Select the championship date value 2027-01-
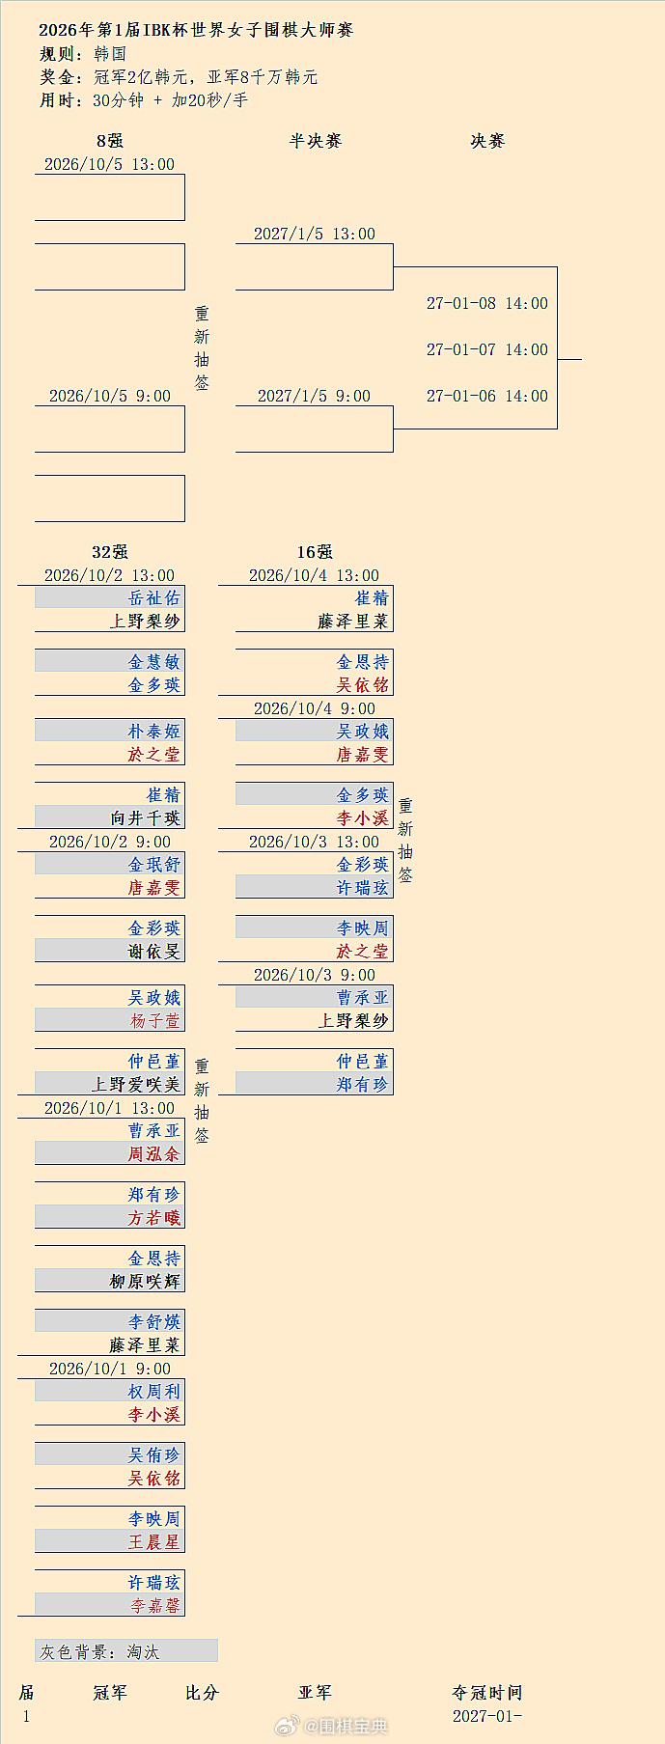This screenshot has height=1744, width=665. (x=487, y=1716)
